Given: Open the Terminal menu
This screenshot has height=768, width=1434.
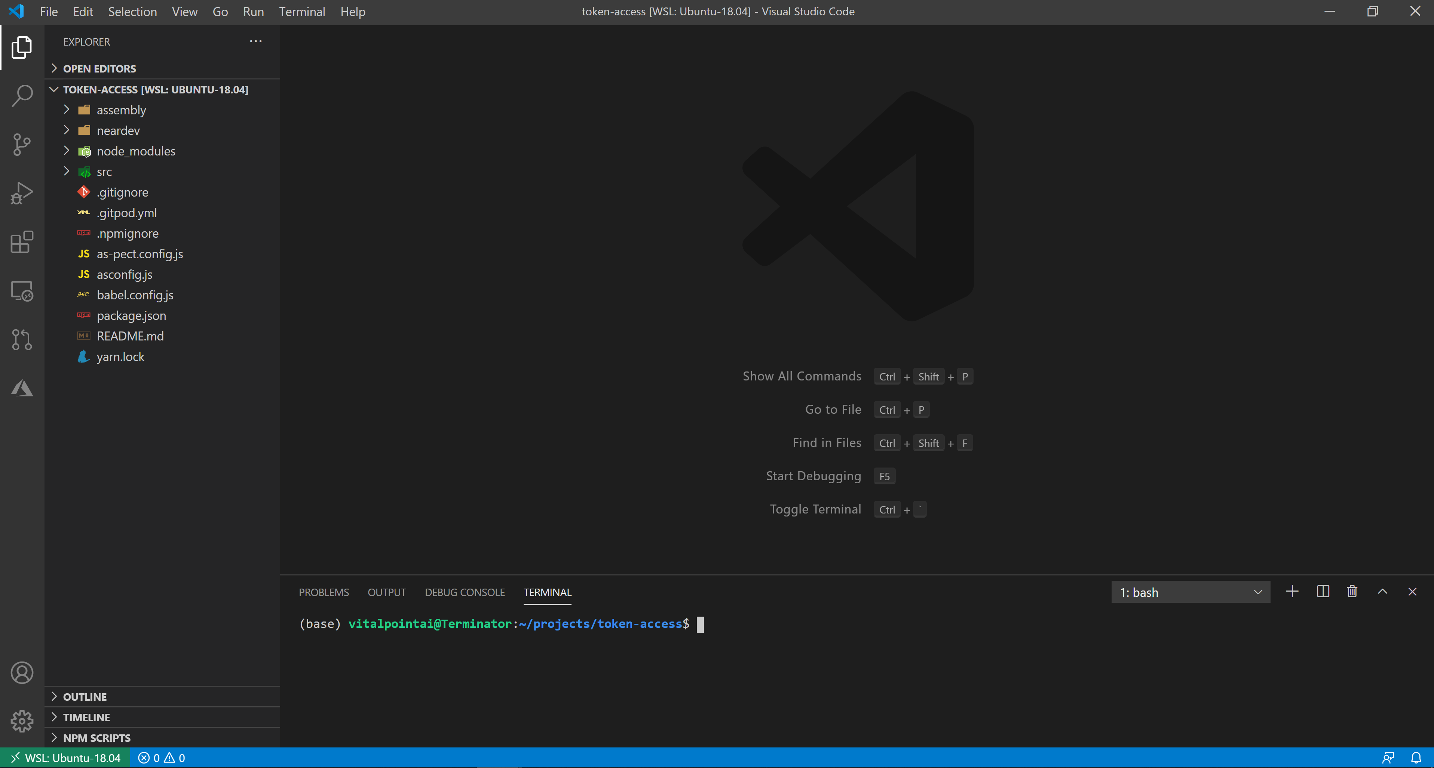Looking at the screenshot, I should point(302,12).
